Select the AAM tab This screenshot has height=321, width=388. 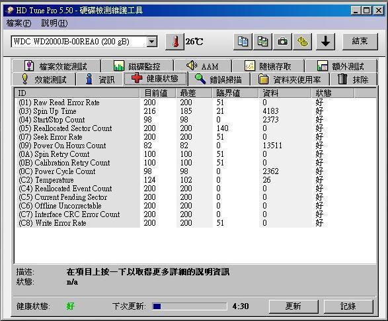203,66
